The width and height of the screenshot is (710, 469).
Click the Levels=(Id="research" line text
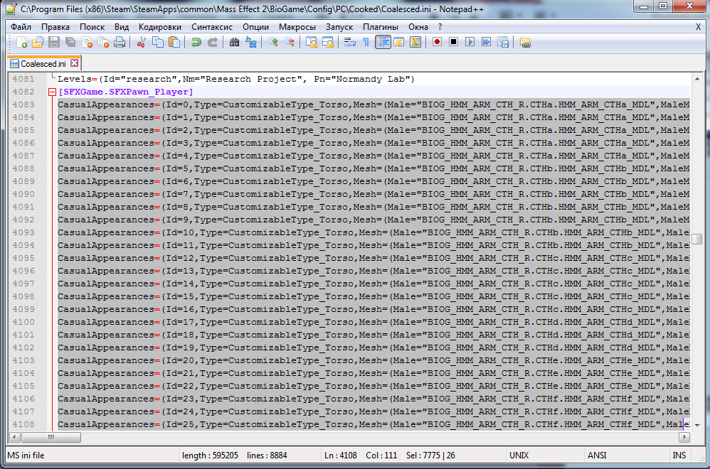[236, 79]
